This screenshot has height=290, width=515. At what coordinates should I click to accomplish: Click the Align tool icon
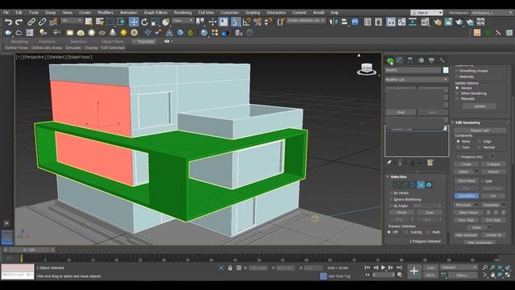pyautogui.click(x=344, y=22)
